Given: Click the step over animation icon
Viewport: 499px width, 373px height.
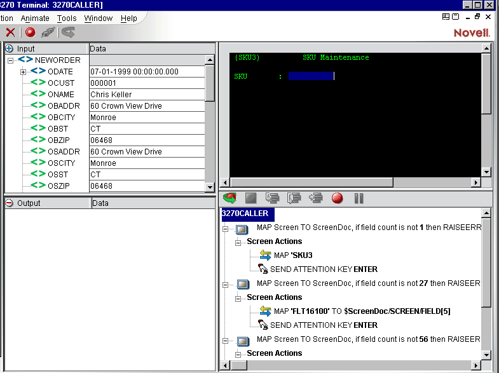Looking at the screenshot, I should [294, 198].
